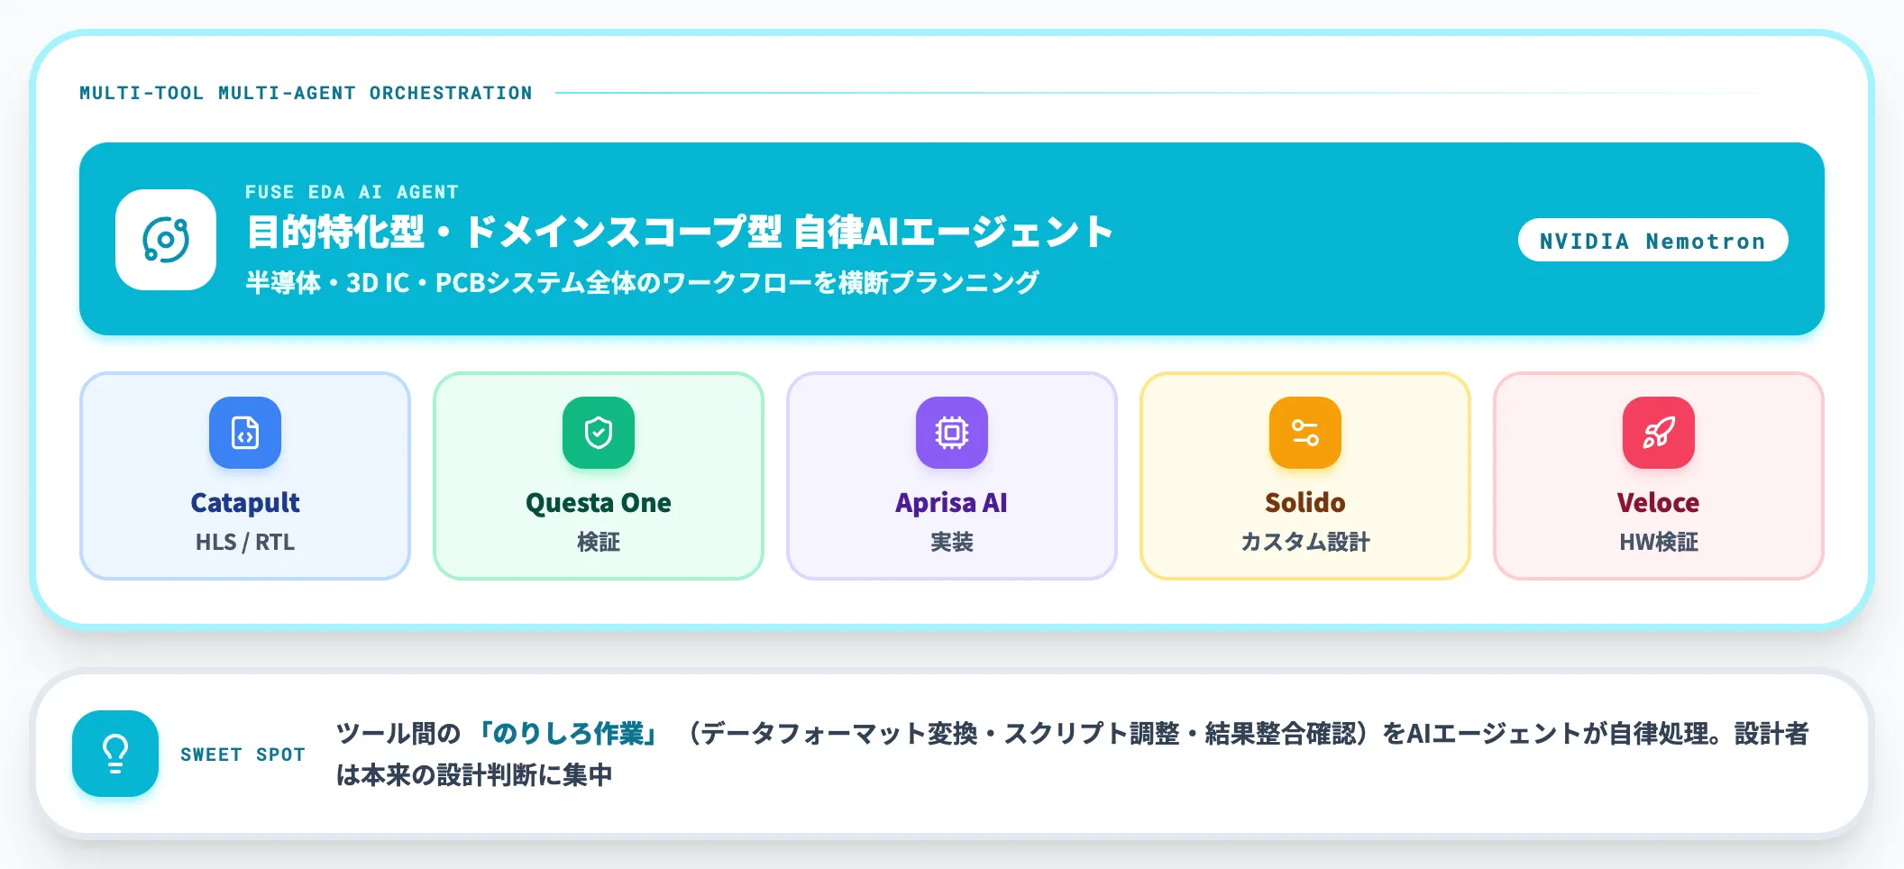The height and width of the screenshot is (869, 1904).
Task: Click the Sweet Spot lightbulb icon
Action: [x=115, y=754]
